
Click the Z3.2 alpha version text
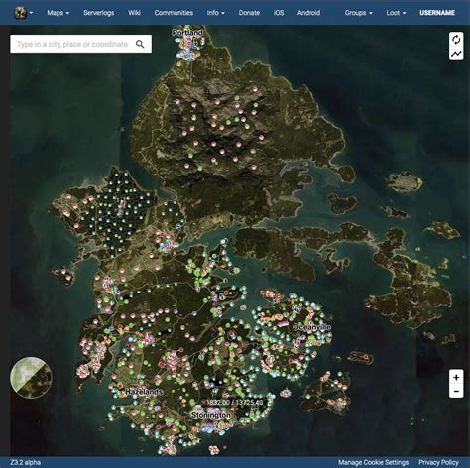click(26, 462)
